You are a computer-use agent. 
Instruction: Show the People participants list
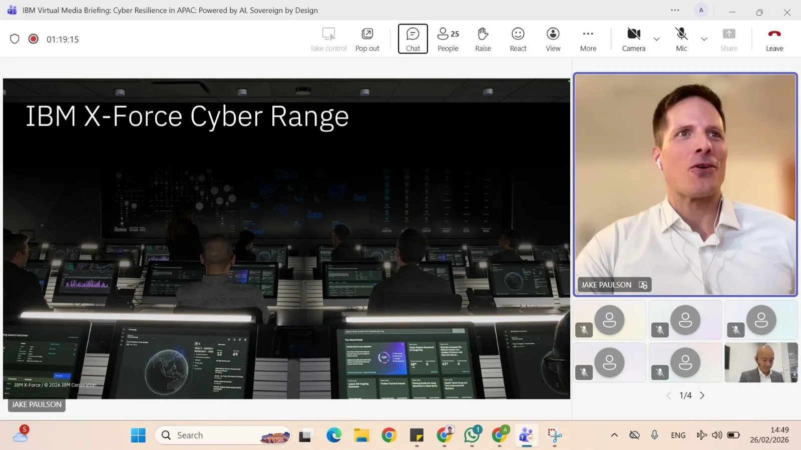tap(448, 39)
